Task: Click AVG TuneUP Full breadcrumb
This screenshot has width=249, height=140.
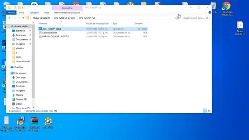Action: tap(87, 18)
